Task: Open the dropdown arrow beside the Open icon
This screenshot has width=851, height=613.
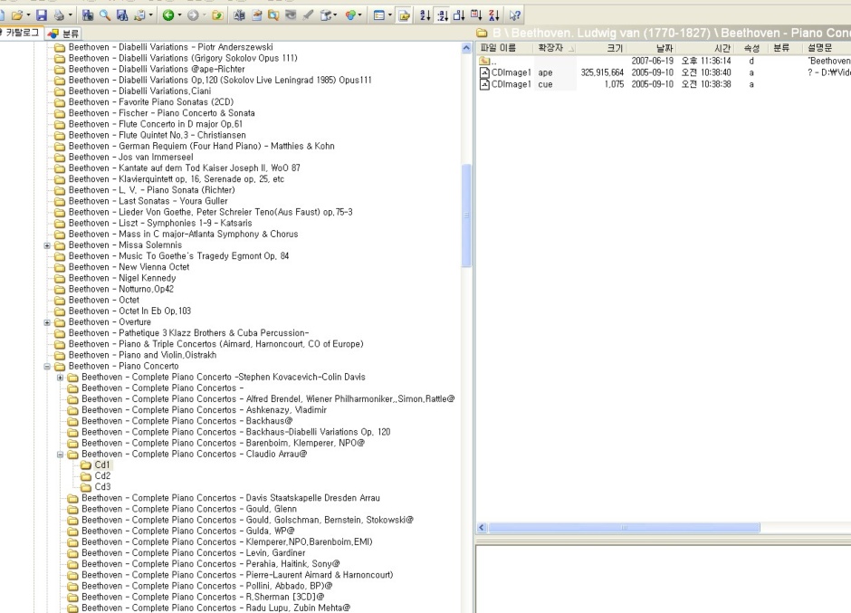Action: coord(28,15)
